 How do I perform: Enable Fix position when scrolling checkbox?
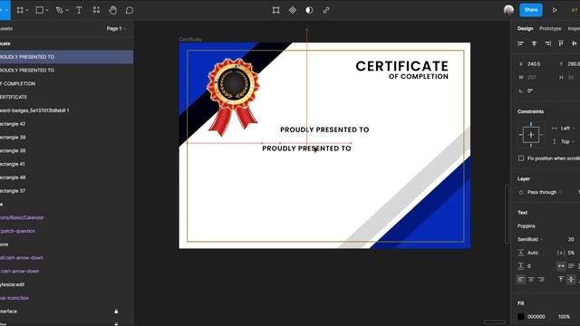pyautogui.click(x=521, y=158)
